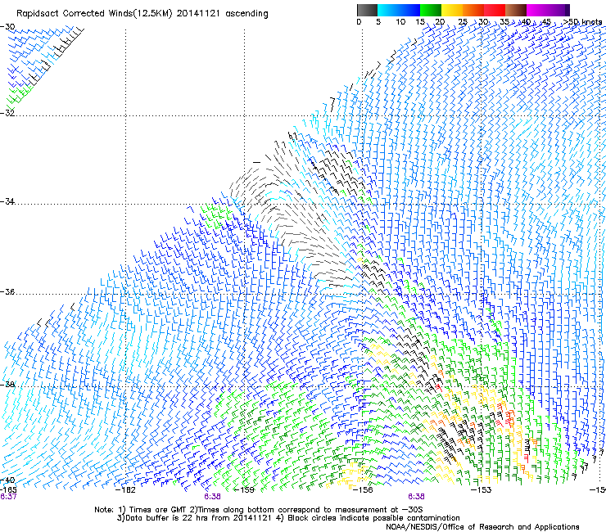Image resolution: width=606 pixels, height=532 pixels.
Task: Pick the orange 25-30 knots legend swatch
Action: [473, 10]
